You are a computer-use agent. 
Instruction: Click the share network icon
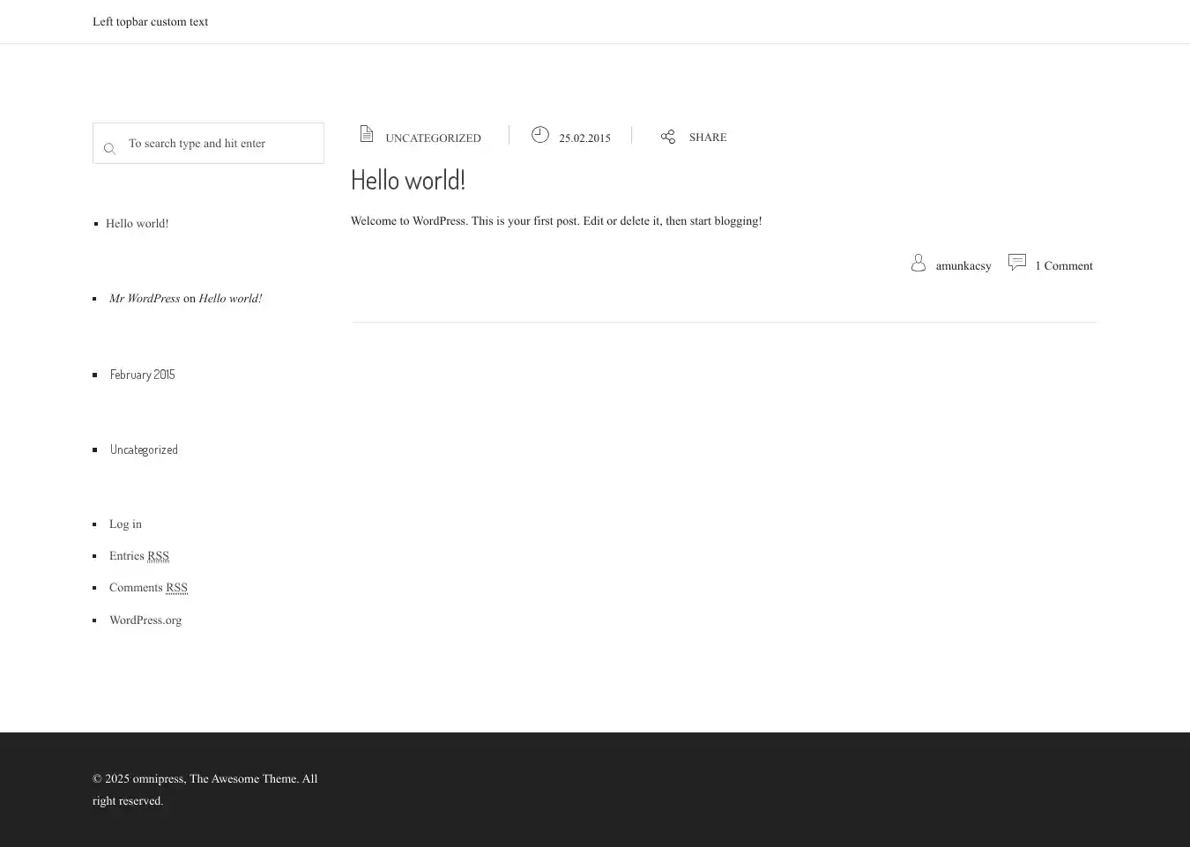[668, 137]
